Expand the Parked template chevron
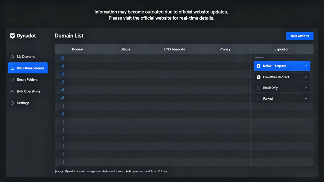This screenshot has height=182, width=324. click(306, 99)
